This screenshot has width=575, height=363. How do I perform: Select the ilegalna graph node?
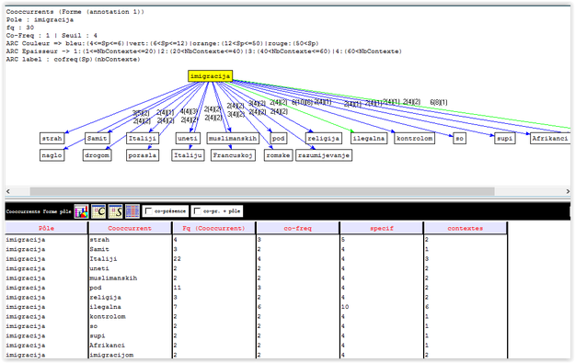point(369,138)
